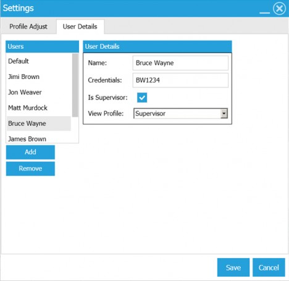Open the View Profile dropdown arrow
Viewport: 289px width, 281px height.
[224, 114]
